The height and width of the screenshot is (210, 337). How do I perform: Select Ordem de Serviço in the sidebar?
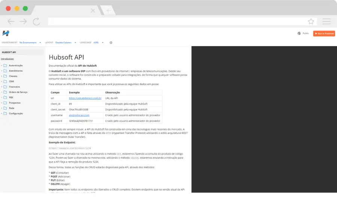pyautogui.click(x=18, y=92)
